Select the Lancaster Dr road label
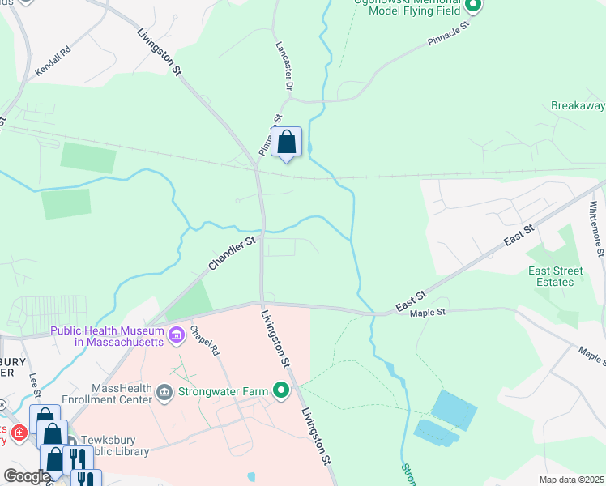The image size is (606, 486). click(284, 66)
